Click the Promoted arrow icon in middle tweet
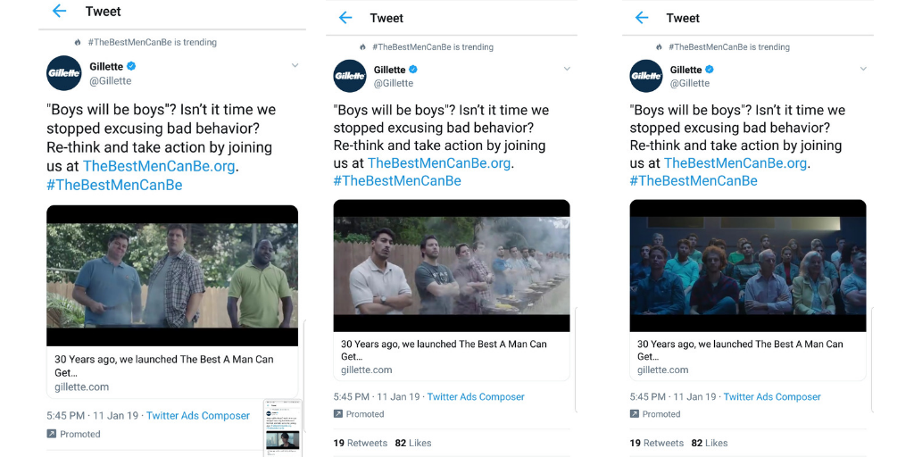 click(x=338, y=414)
